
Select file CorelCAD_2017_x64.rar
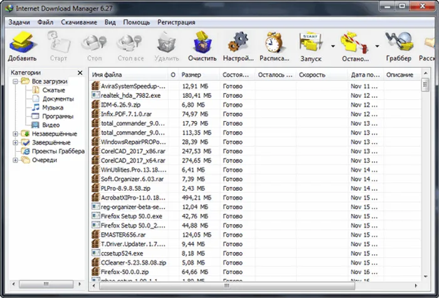pos(133,161)
